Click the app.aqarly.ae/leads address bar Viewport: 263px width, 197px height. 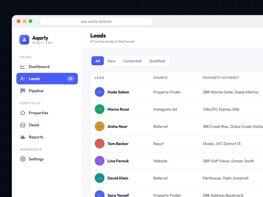coord(96,21)
